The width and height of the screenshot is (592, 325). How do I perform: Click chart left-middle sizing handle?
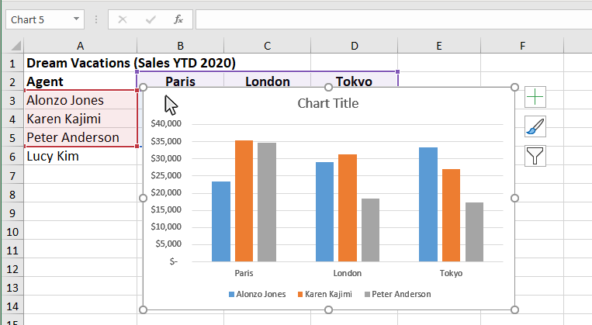pyautogui.click(x=143, y=198)
